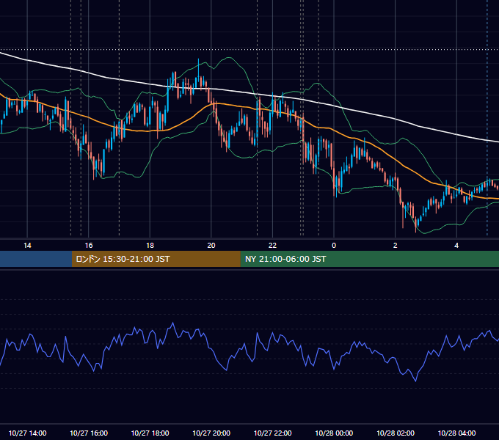The width and height of the screenshot is (499, 440).
Task: Click the 10/27 14:00 time label
Action: point(27,433)
